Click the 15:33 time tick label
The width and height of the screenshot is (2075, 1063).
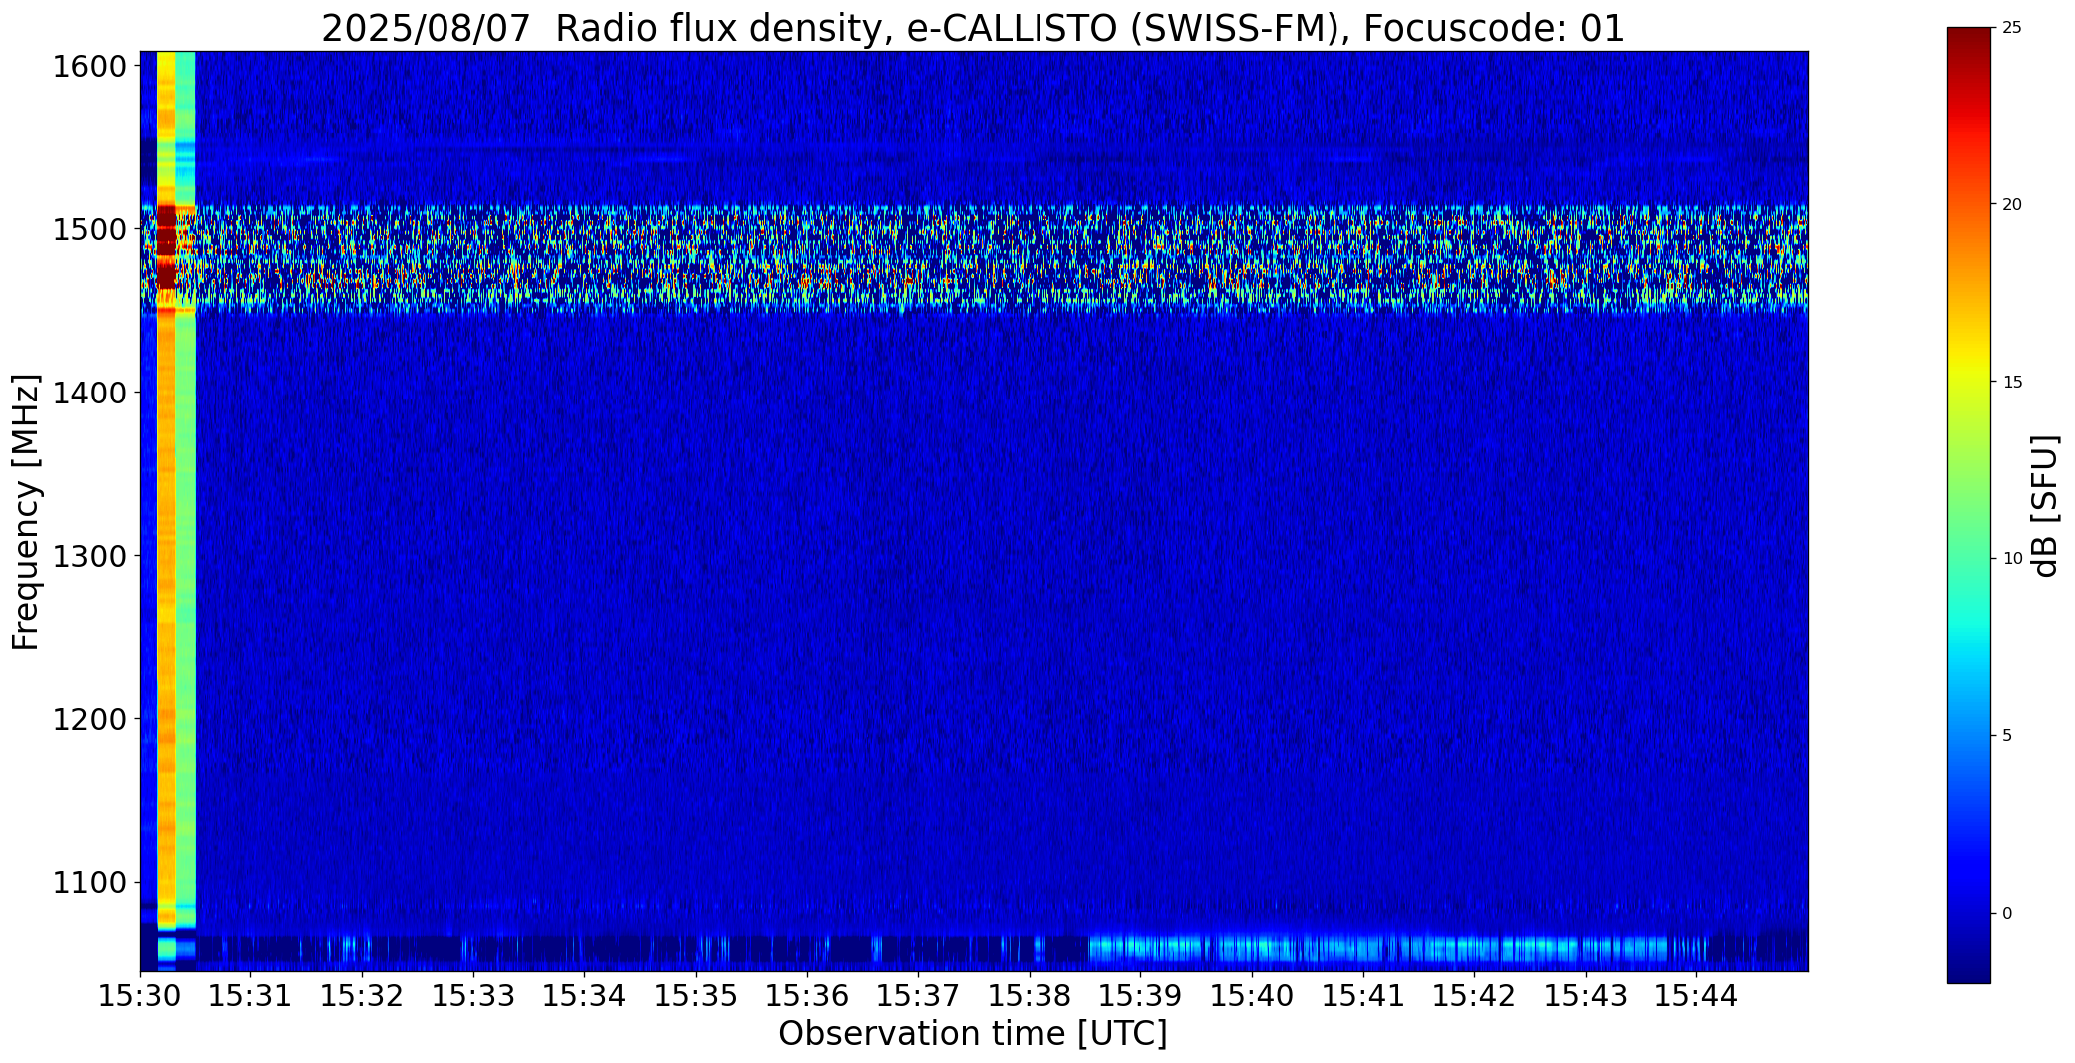pyautogui.click(x=473, y=996)
